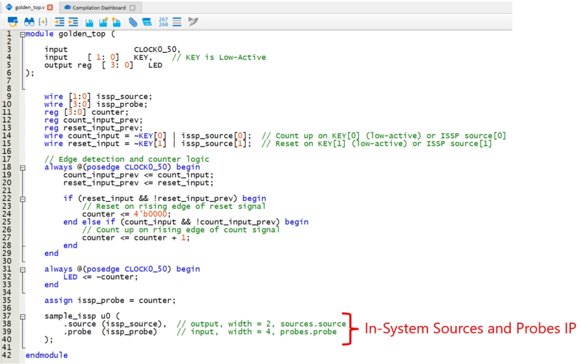Open Find using the binoculars icon
The width and height of the screenshot is (582, 364).
point(29,21)
